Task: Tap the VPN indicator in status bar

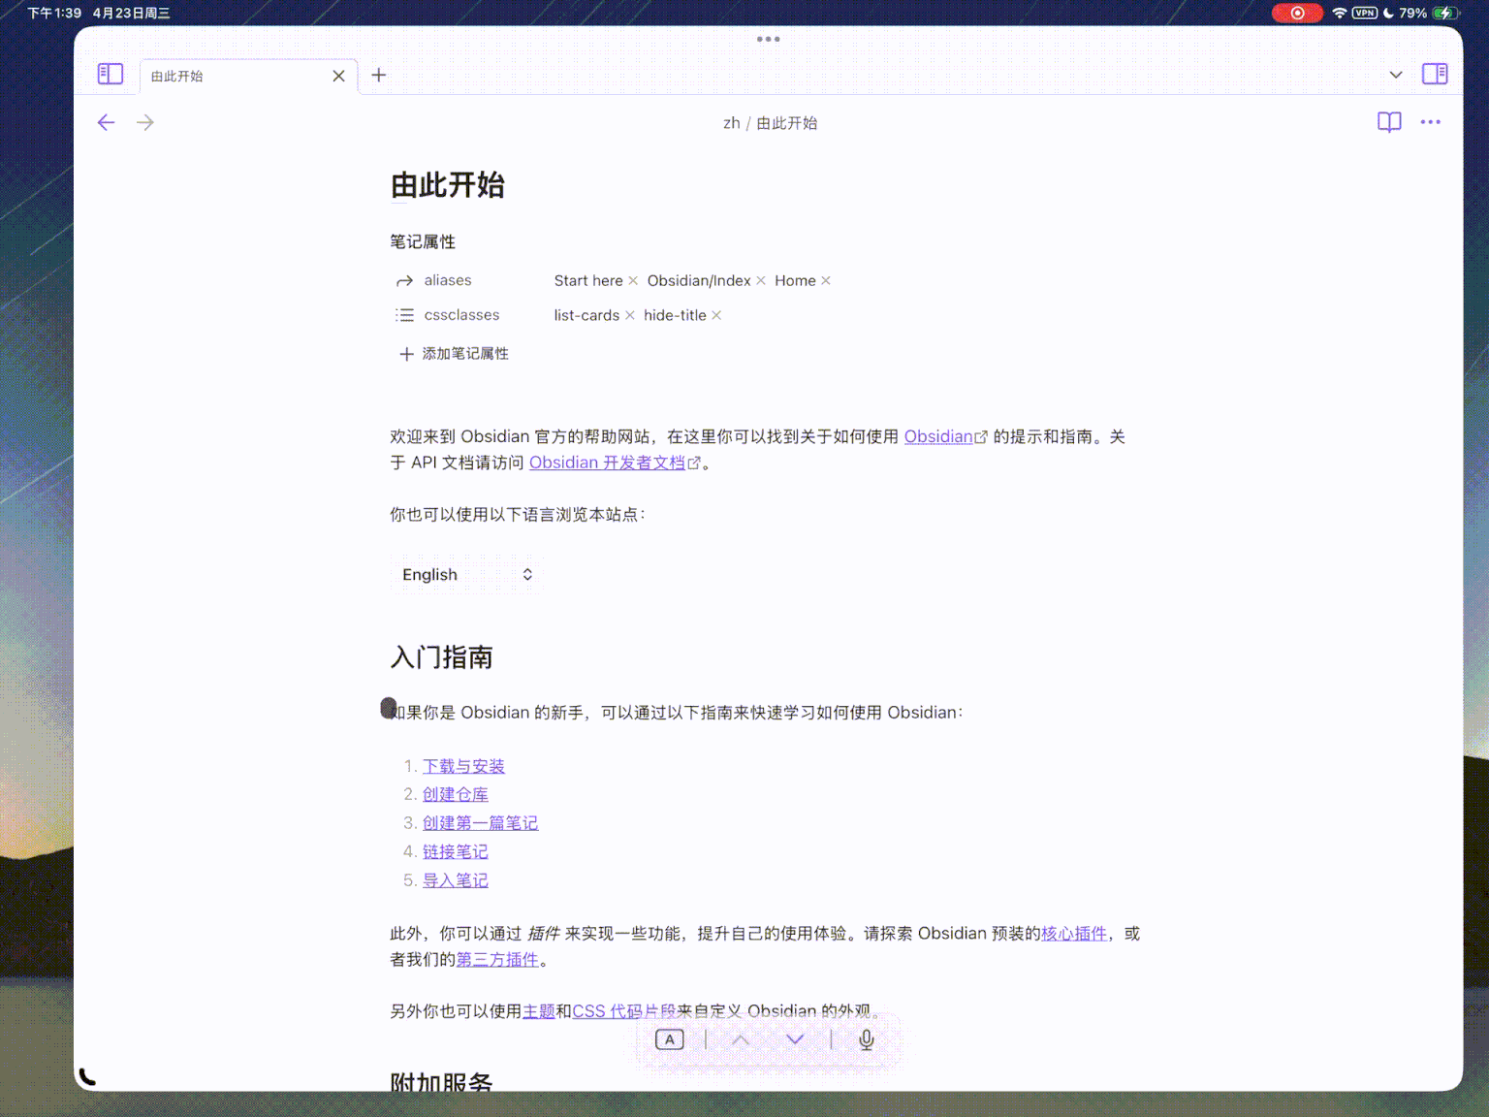Action: pos(1365,13)
